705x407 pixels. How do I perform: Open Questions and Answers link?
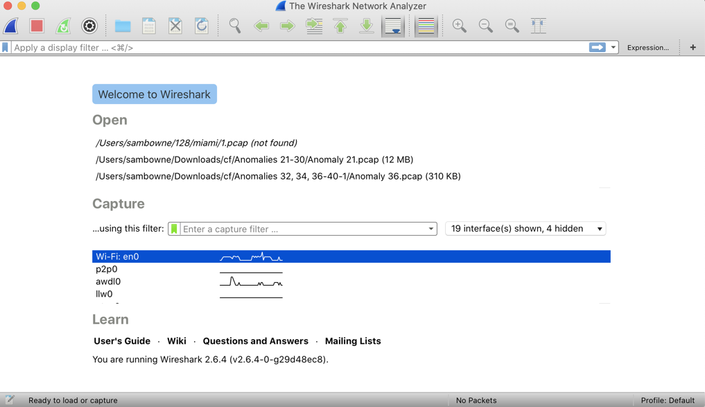point(255,341)
